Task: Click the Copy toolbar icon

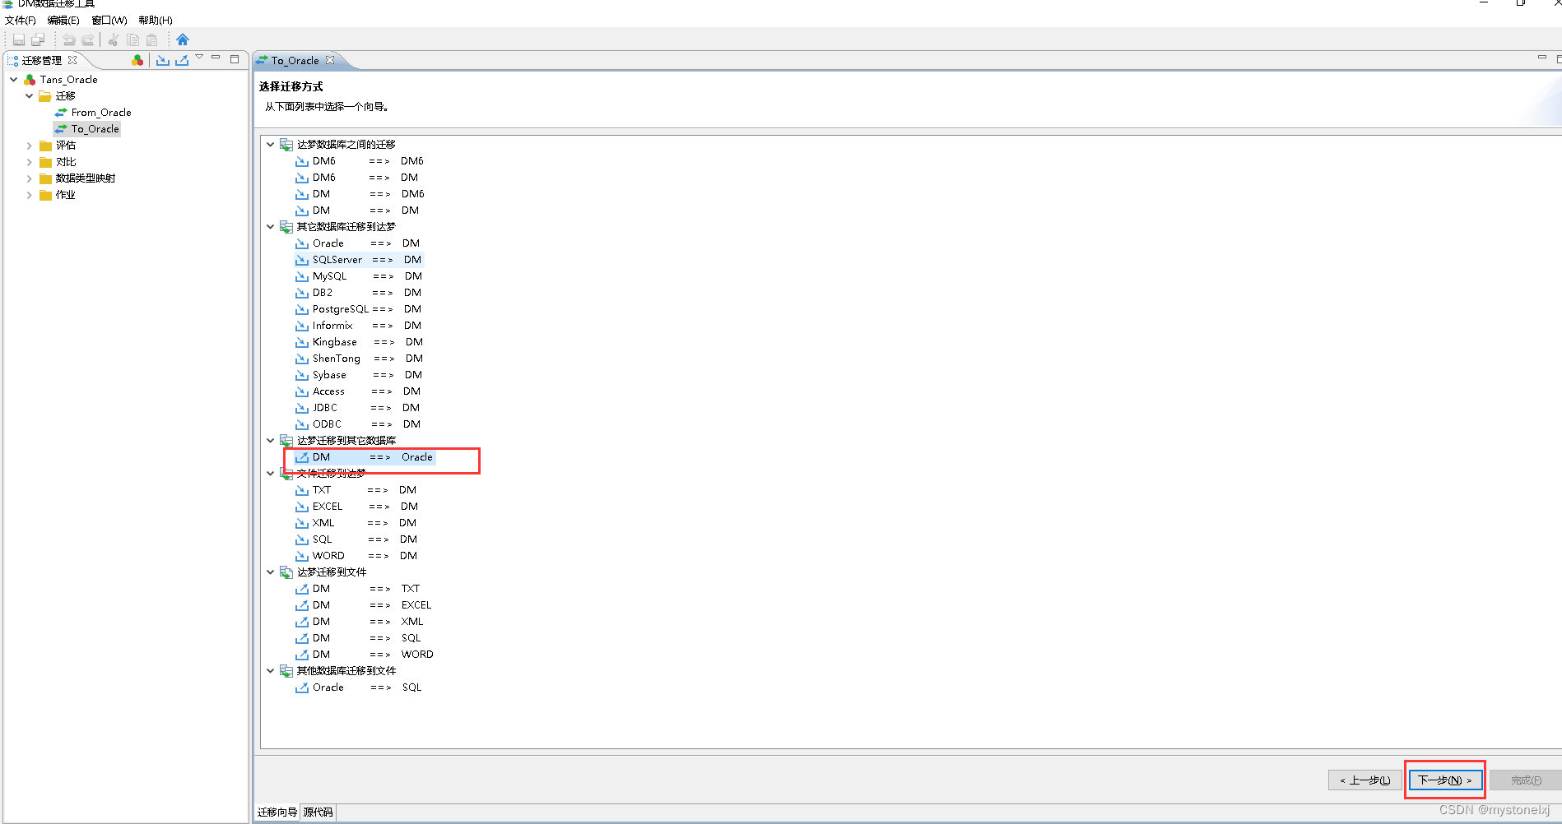Action: click(132, 39)
